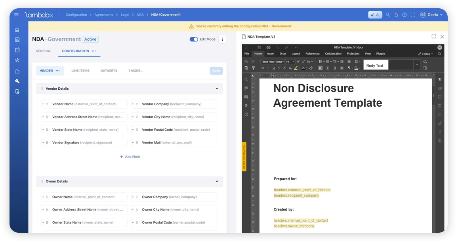Viewport: 458px width, 241px height.
Task: Apply the yellow highlight color
Action: (296, 68)
